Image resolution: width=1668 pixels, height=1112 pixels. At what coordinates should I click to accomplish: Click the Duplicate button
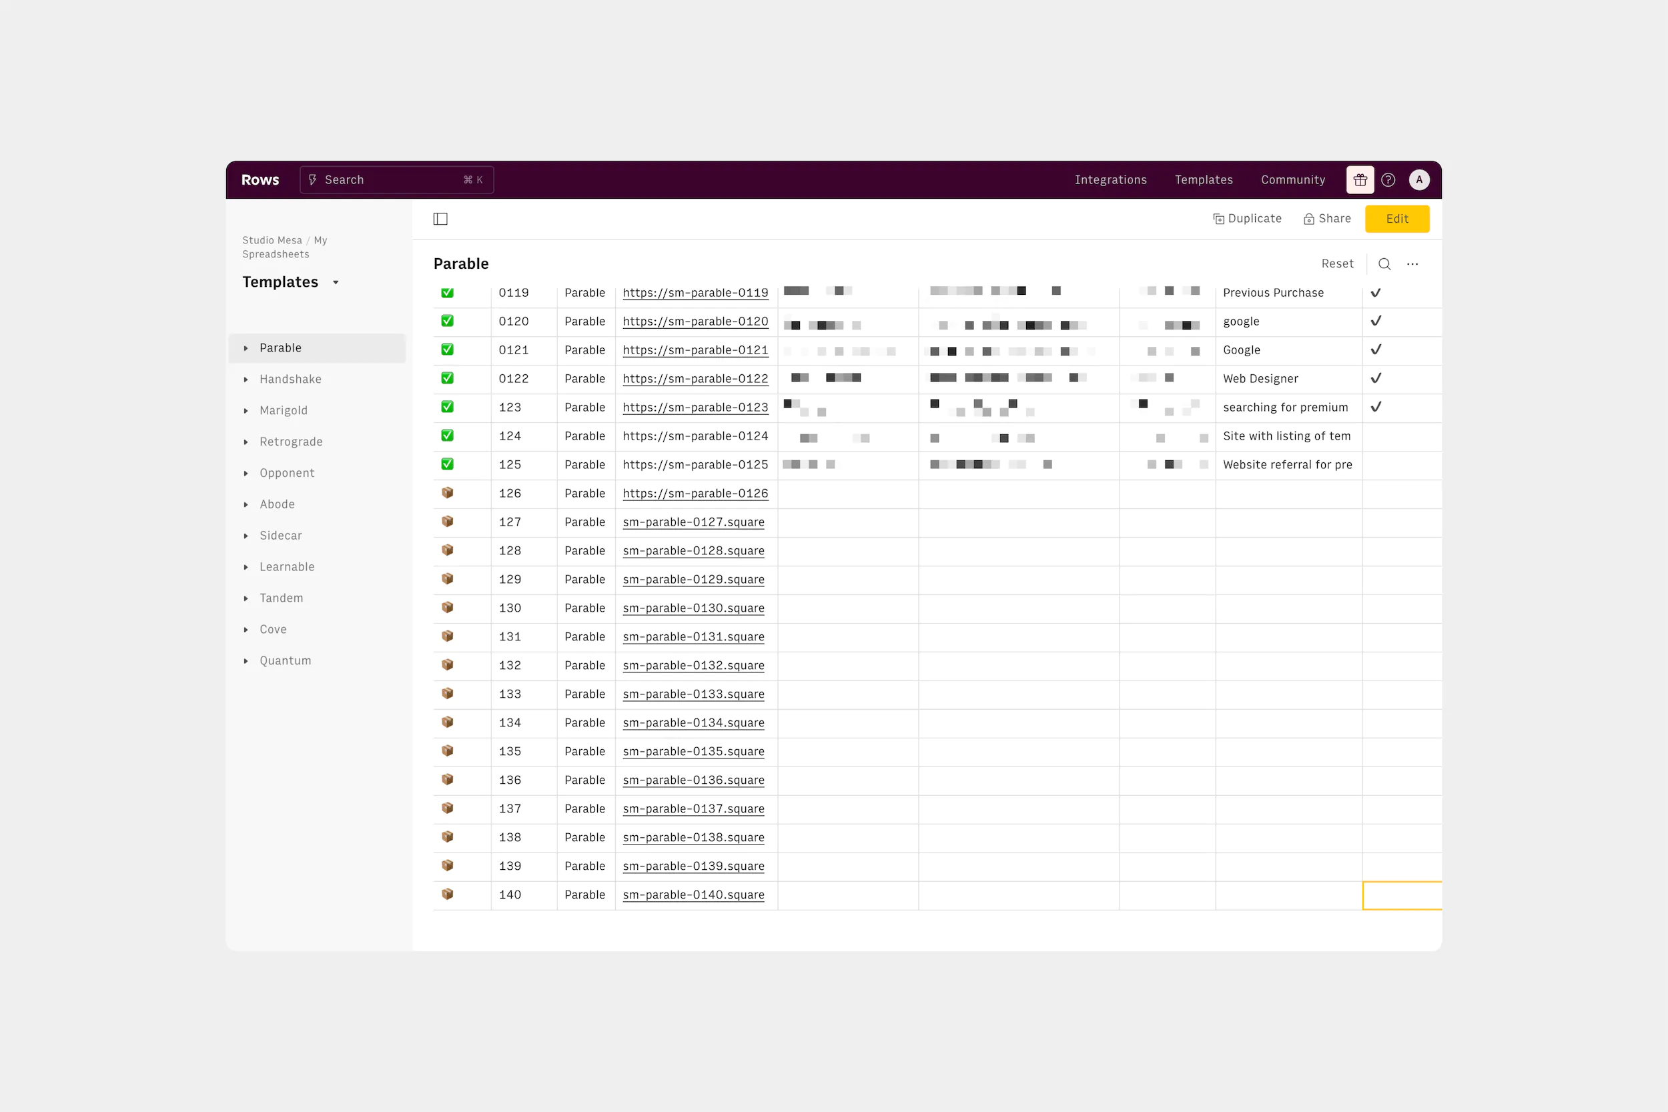[x=1247, y=219]
